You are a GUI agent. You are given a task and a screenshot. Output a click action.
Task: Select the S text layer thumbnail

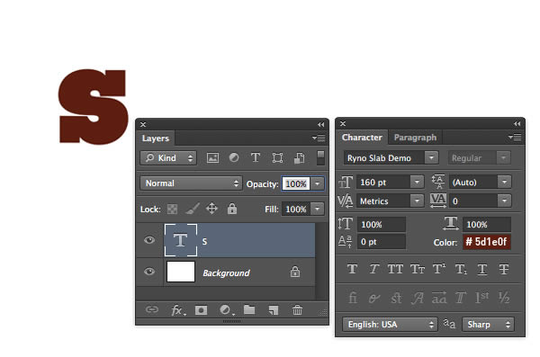coord(181,240)
